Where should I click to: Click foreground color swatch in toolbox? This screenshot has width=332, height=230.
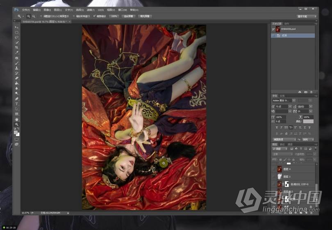16,132
